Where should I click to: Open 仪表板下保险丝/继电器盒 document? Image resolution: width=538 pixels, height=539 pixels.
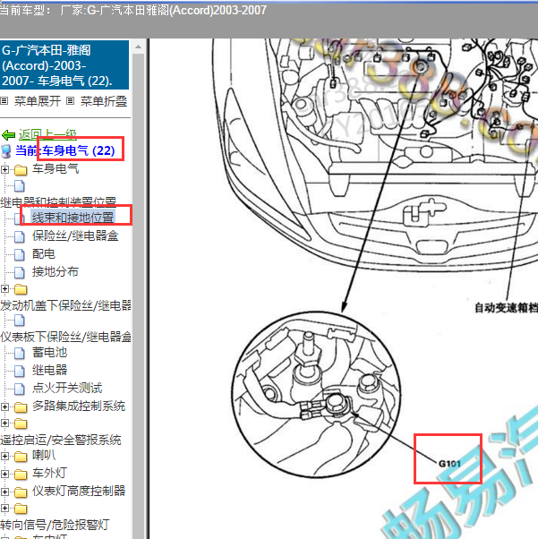pos(65,337)
